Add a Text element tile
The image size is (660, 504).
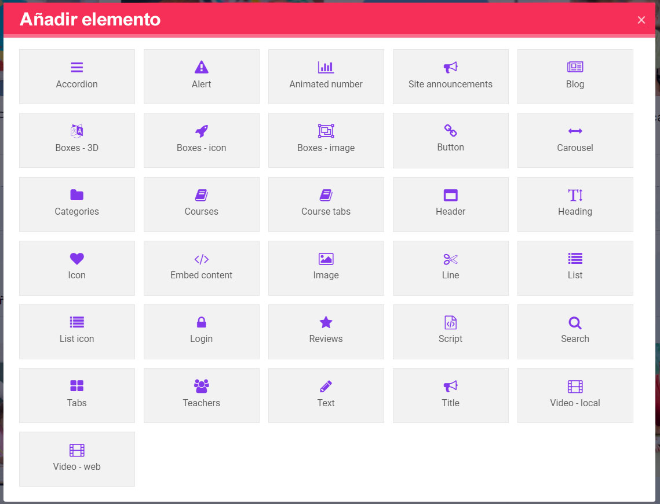[x=326, y=395]
